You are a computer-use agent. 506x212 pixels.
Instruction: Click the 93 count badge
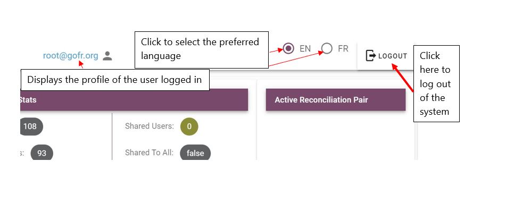[42, 153]
